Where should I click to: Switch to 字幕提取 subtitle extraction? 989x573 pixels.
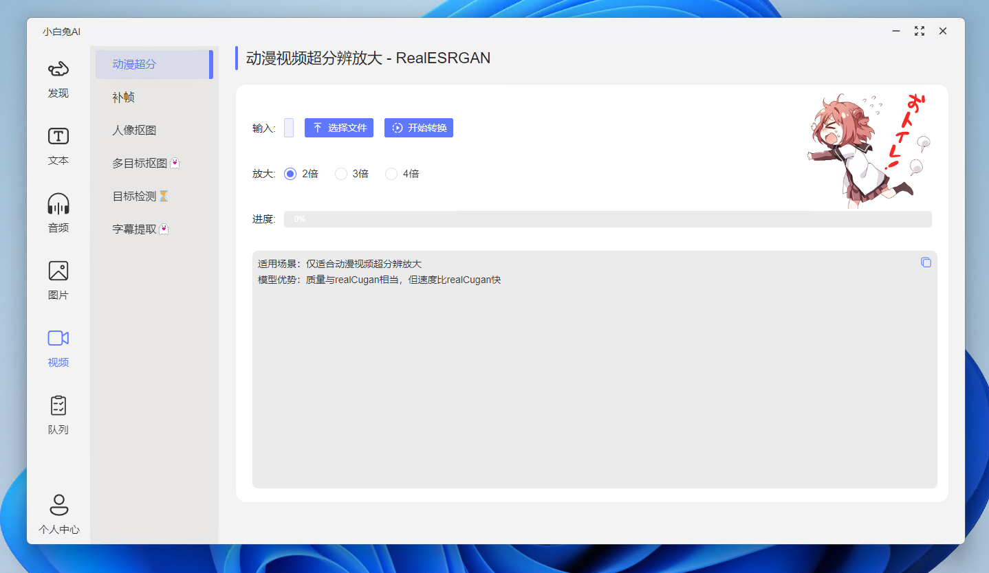134,229
